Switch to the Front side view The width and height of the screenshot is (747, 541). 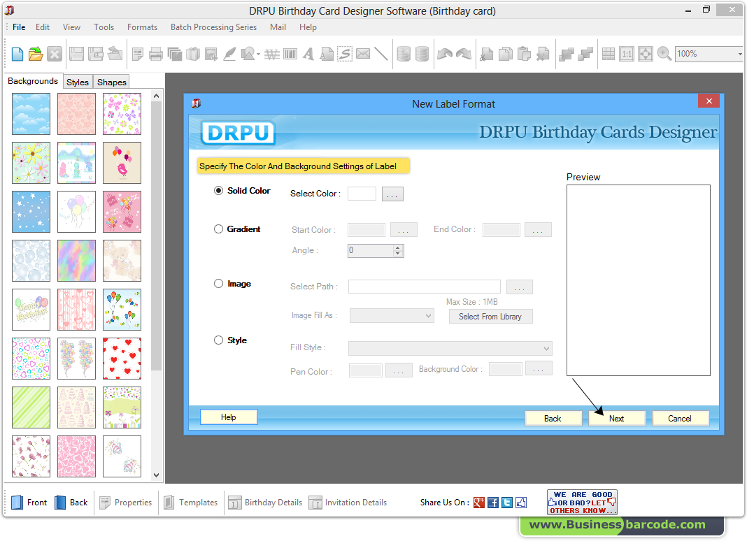click(x=29, y=503)
